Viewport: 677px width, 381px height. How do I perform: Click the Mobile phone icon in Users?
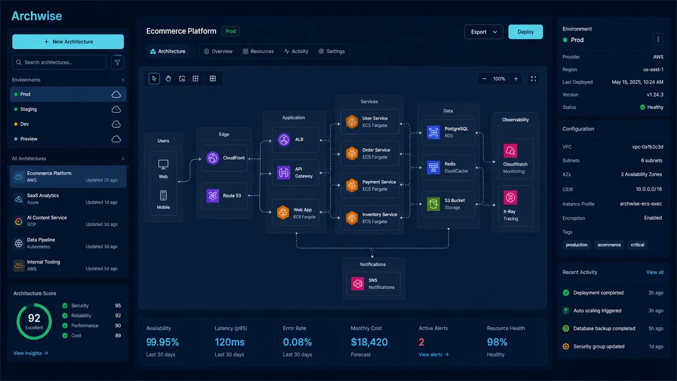click(163, 195)
